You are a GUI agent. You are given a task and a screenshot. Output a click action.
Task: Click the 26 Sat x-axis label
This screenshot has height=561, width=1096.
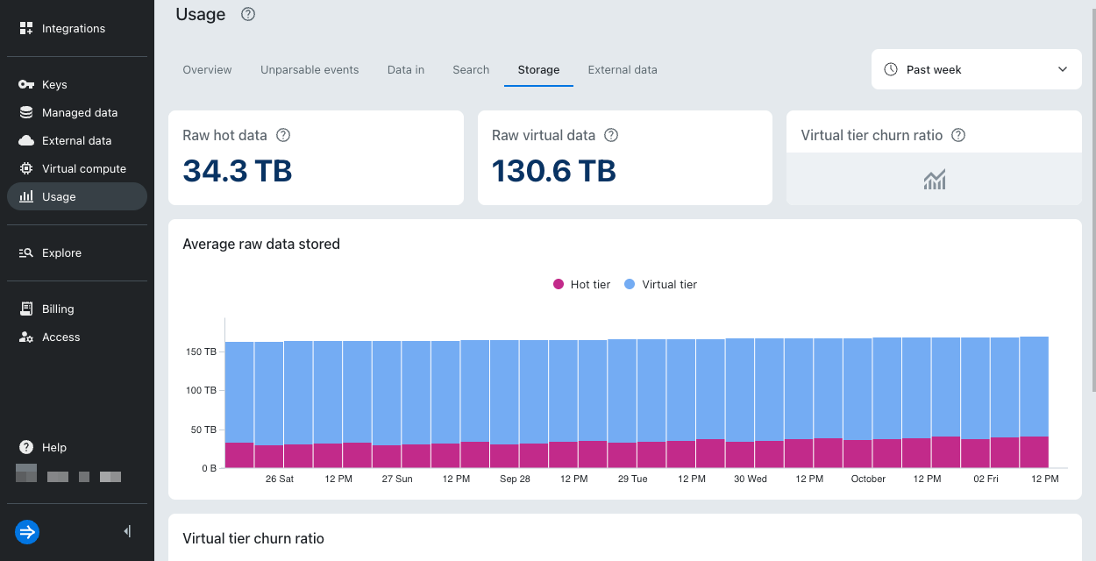(279, 479)
